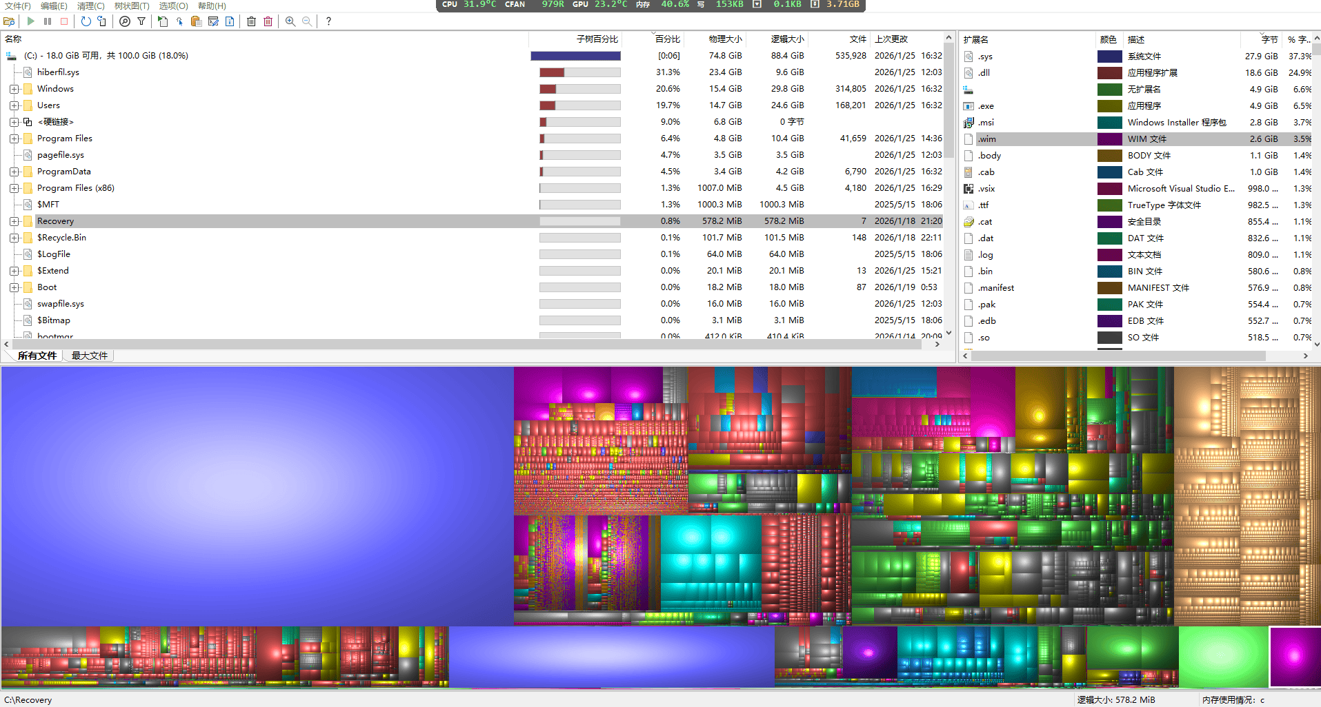The image size is (1321, 707).
Task: Click the circular refresh all arrow icon
Action: (86, 21)
